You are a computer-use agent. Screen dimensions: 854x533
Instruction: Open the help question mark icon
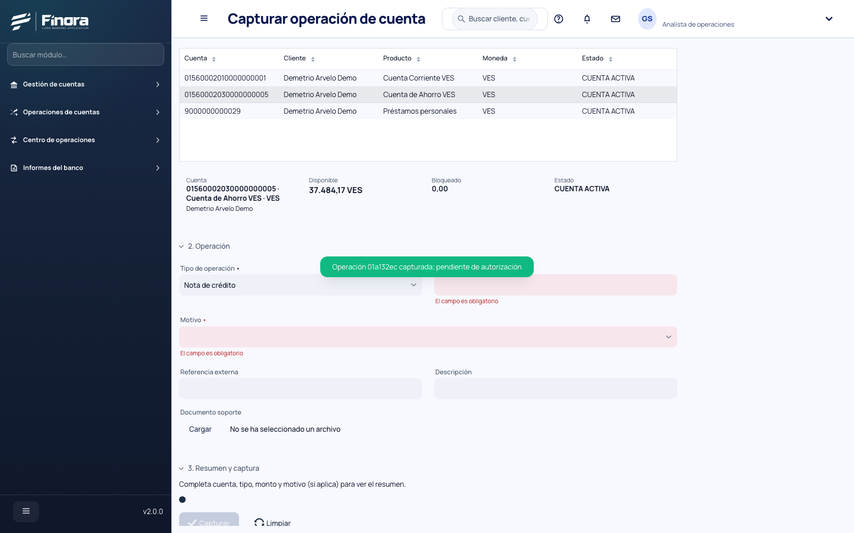point(559,19)
